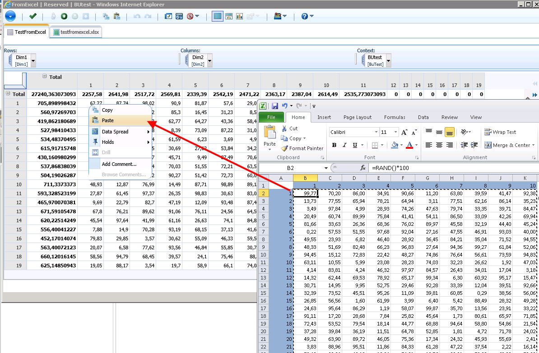The image size is (539, 353).
Task: Toggle Italic formatting in Excel
Action: pyautogui.click(x=344, y=145)
